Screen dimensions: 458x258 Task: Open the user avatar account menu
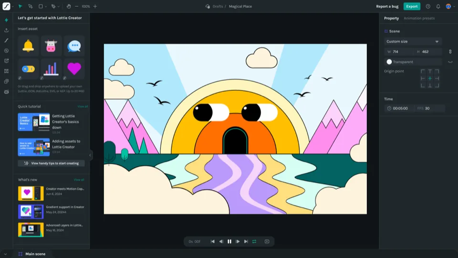tap(448, 6)
